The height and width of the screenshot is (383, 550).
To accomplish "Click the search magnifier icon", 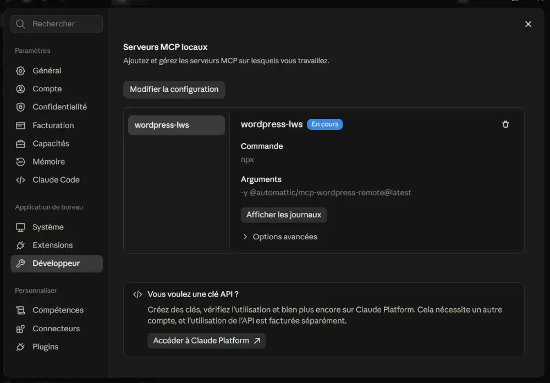I will coord(20,24).
